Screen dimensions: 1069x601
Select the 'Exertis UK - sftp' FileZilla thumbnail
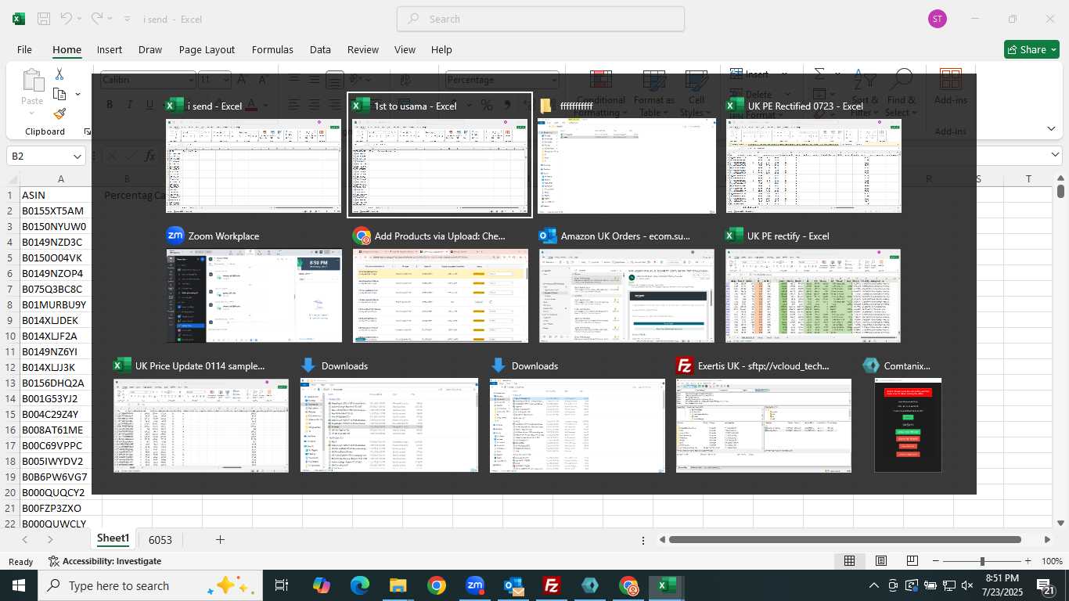pyautogui.click(x=763, y=416)
